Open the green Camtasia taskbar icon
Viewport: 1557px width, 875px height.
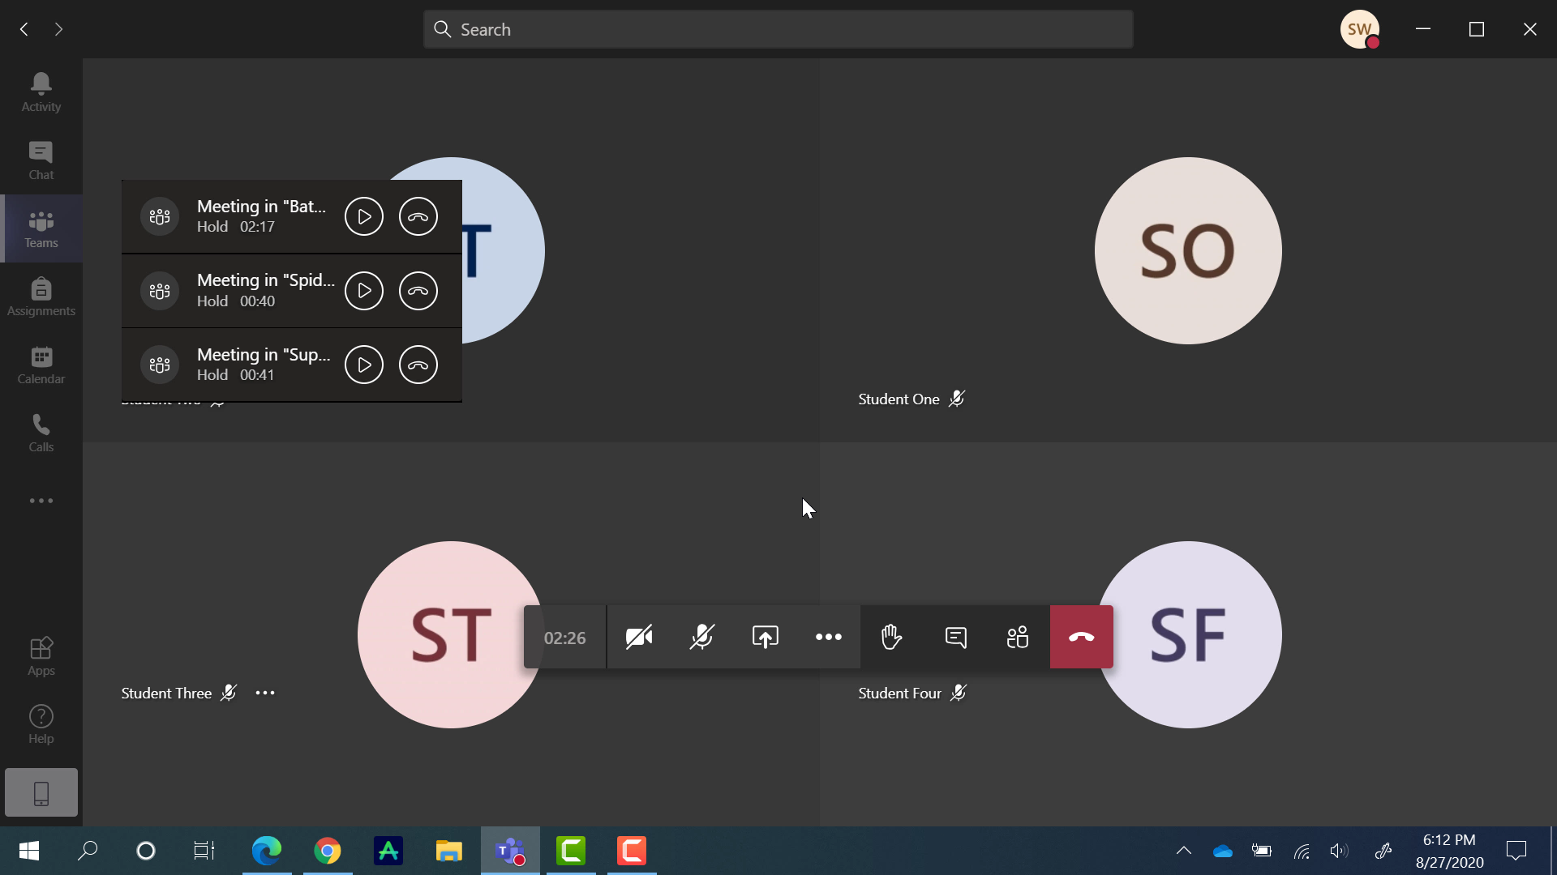571,851
